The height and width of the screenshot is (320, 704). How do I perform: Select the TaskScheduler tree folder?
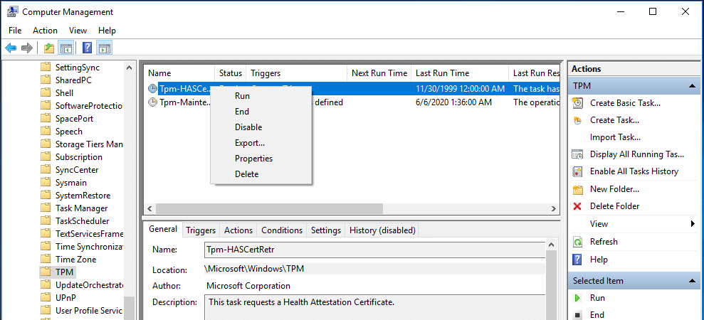coord(82,221)
